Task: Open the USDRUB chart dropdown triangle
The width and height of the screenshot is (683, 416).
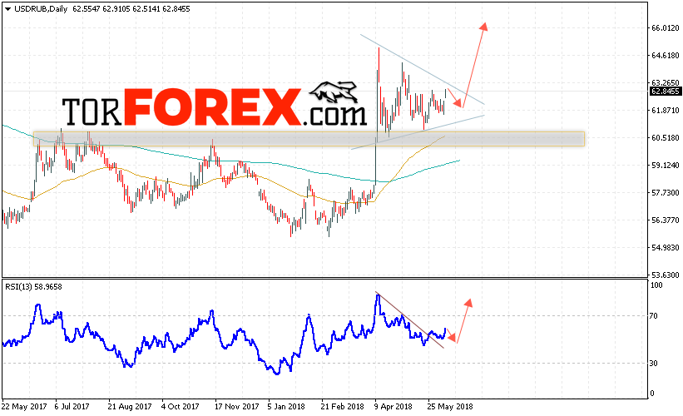Action: tap(7, 9)
